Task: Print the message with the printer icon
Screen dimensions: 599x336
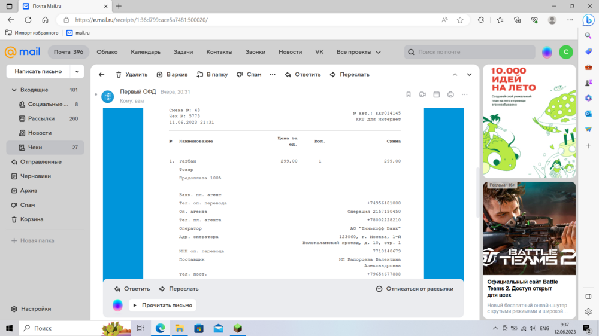Action: [x=451, y=94]
